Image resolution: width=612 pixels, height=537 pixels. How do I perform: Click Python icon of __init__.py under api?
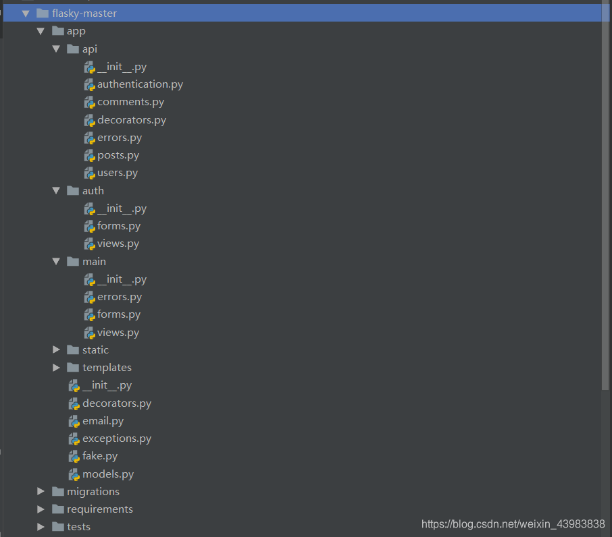[x=90, y=67]
